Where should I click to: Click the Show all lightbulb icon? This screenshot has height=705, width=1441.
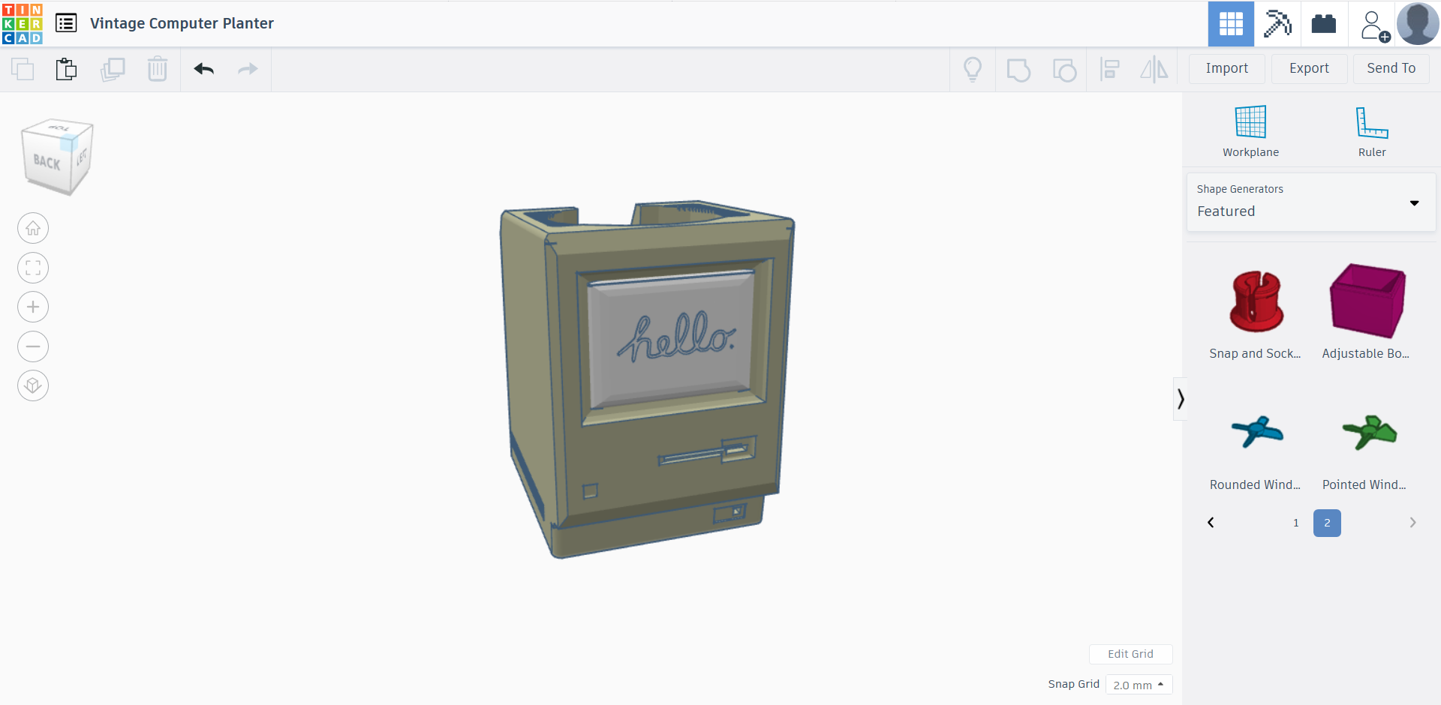973,69
